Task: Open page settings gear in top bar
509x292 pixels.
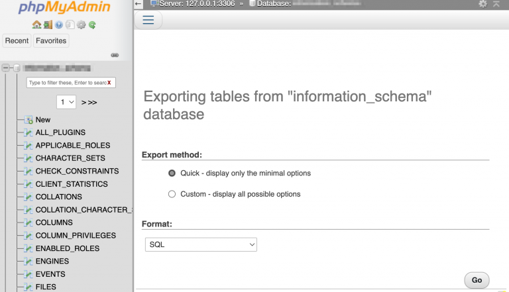Action: tap(482, 4)
